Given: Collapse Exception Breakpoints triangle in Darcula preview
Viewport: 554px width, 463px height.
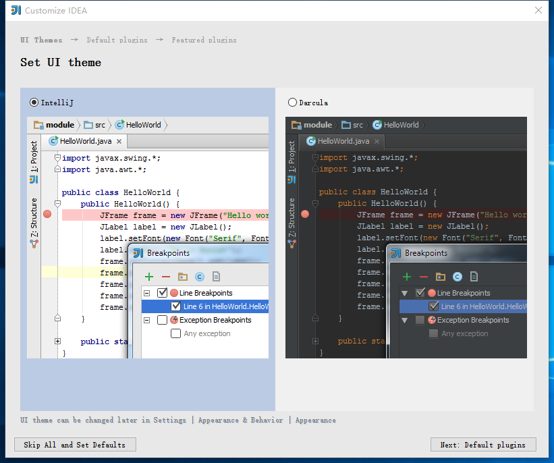Looking at the screenshot, I should (x=405, y=320).
